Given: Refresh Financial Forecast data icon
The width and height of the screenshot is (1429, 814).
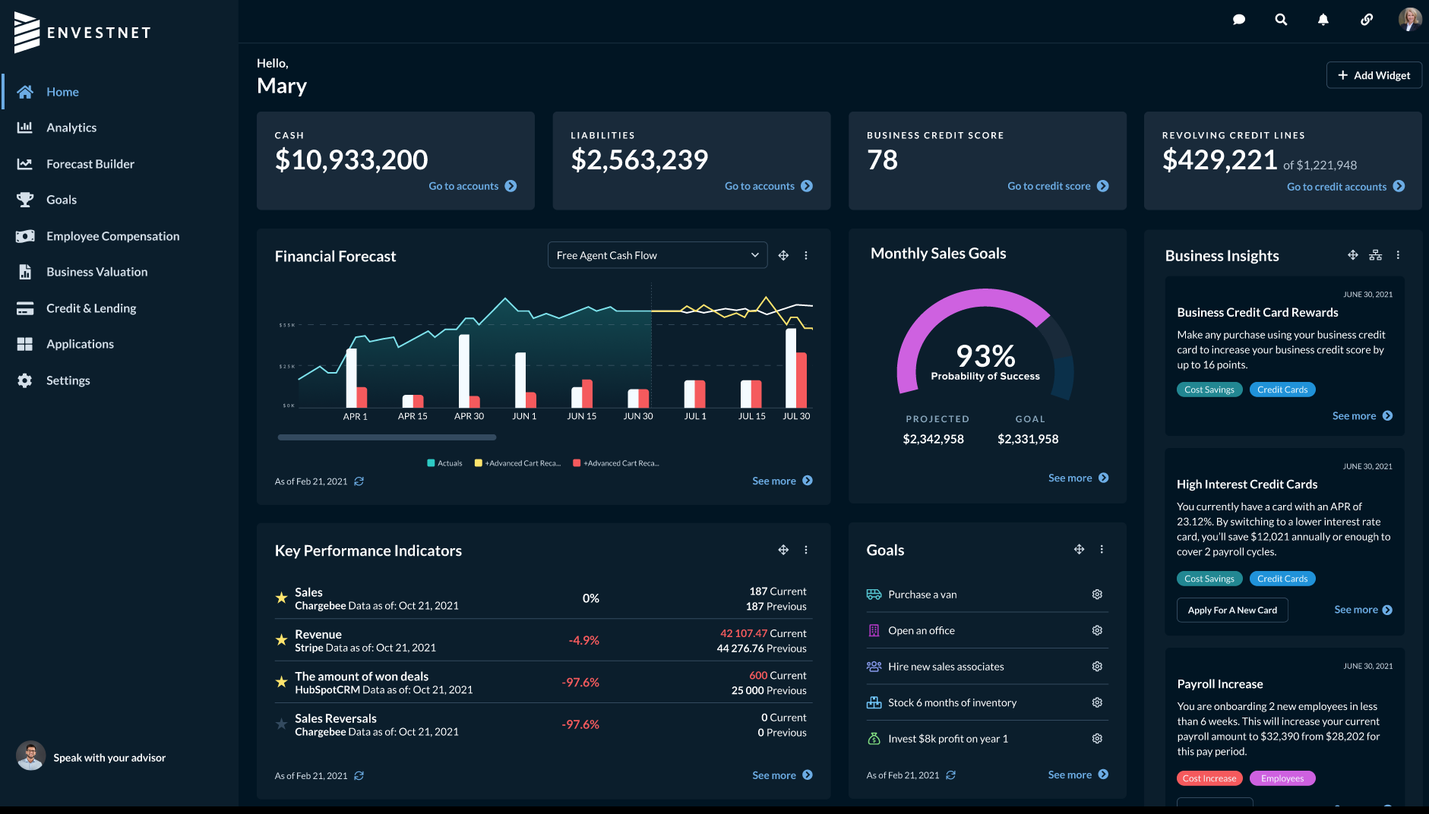Looking at the screenshot, I should pos(359,481).
